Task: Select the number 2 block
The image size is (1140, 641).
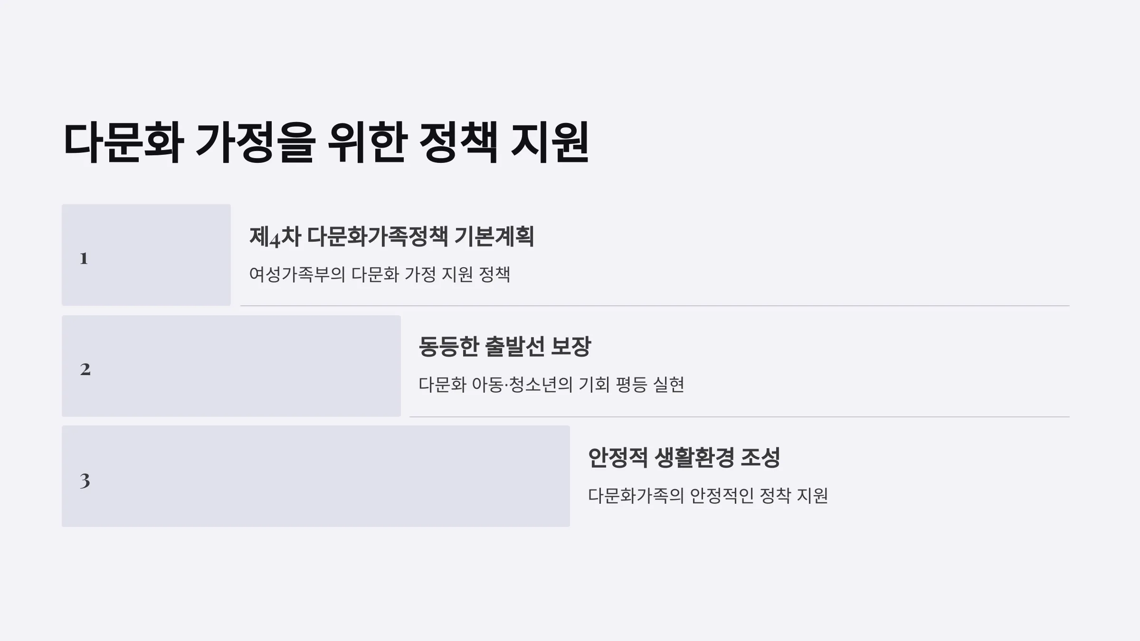Action: 231,366
